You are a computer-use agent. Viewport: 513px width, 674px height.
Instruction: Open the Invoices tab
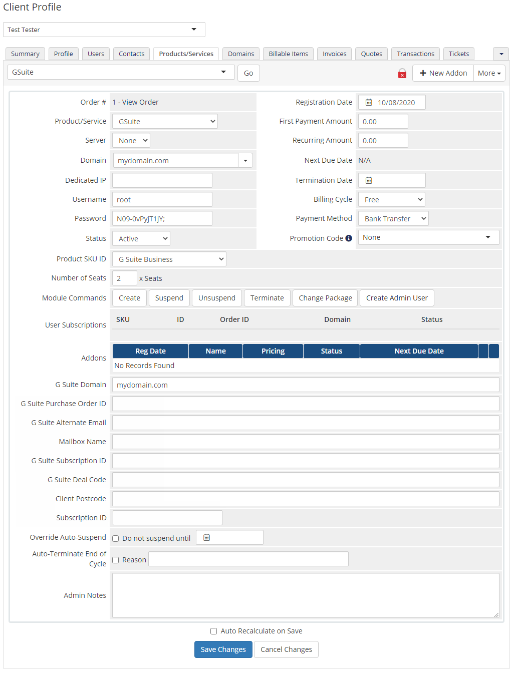tap(335, 54)
